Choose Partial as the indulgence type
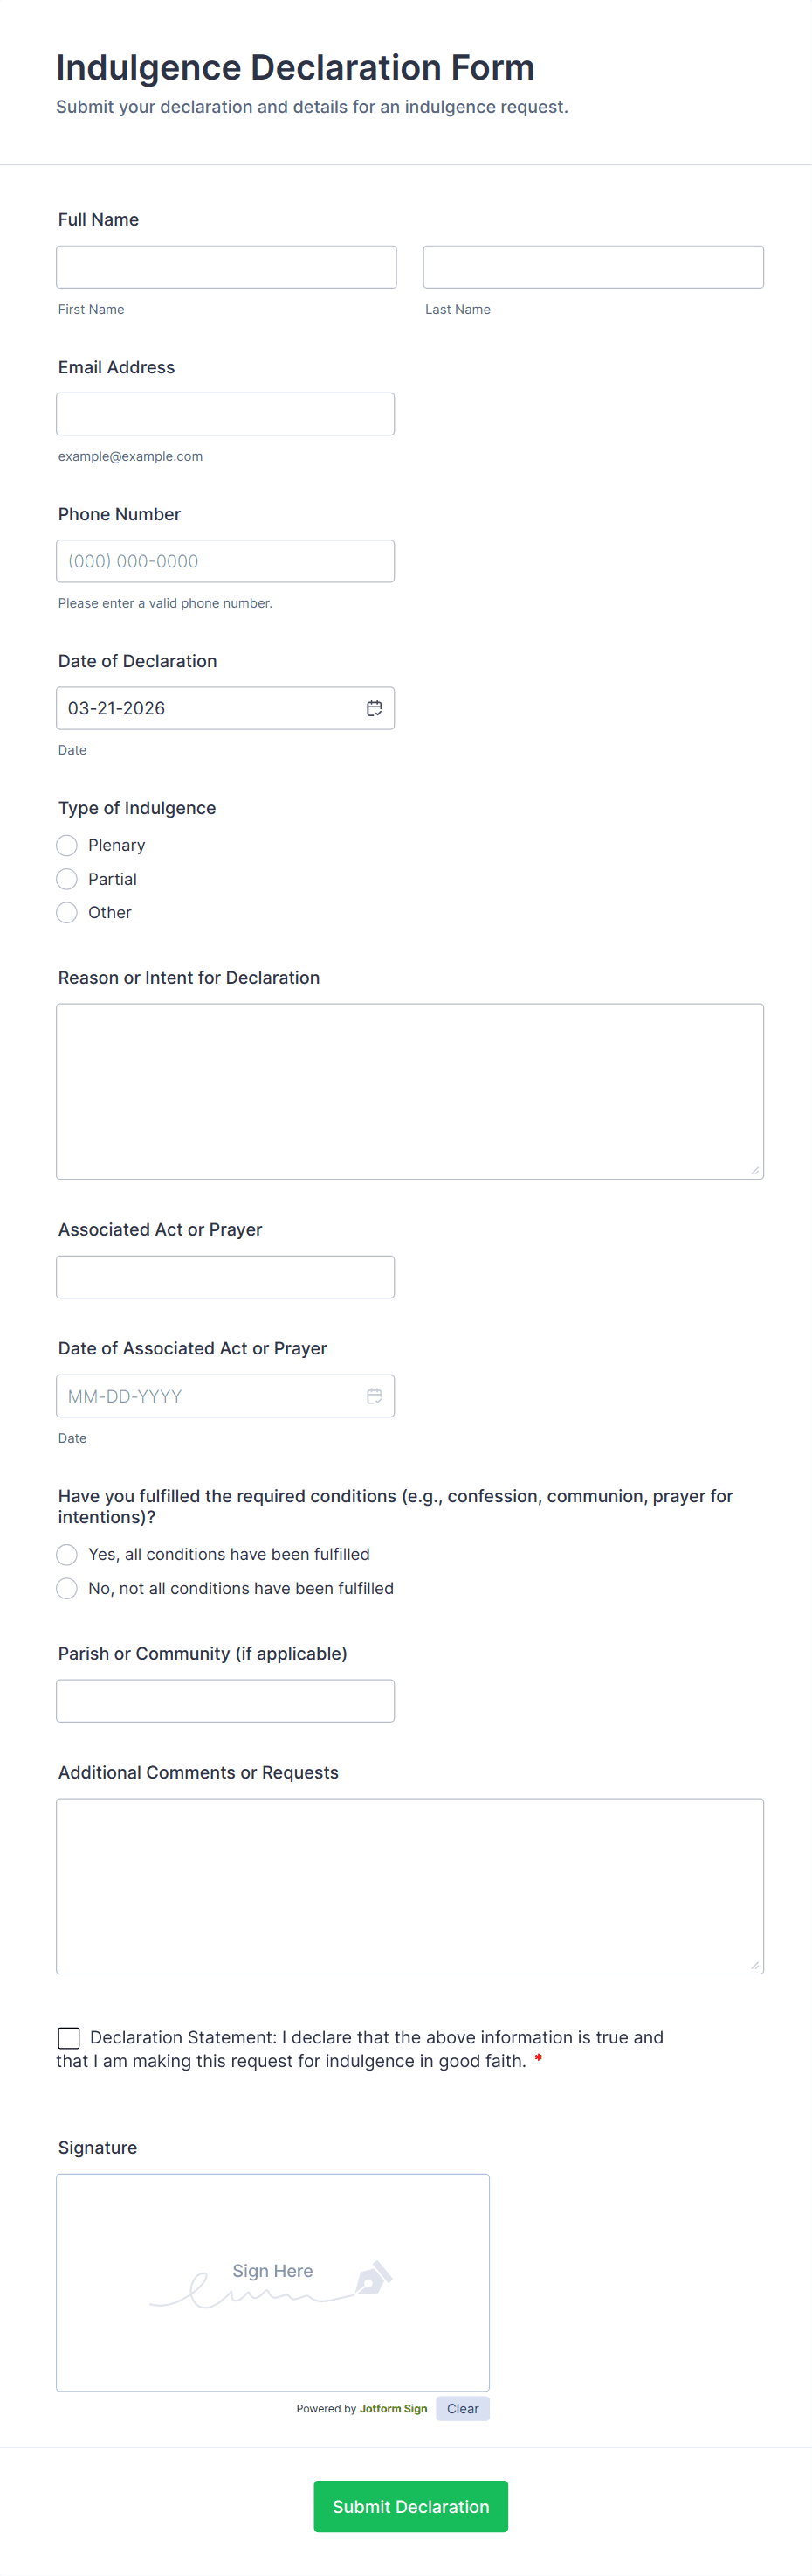Screen dimensions: 812x2576 click(x=65, y=878)
